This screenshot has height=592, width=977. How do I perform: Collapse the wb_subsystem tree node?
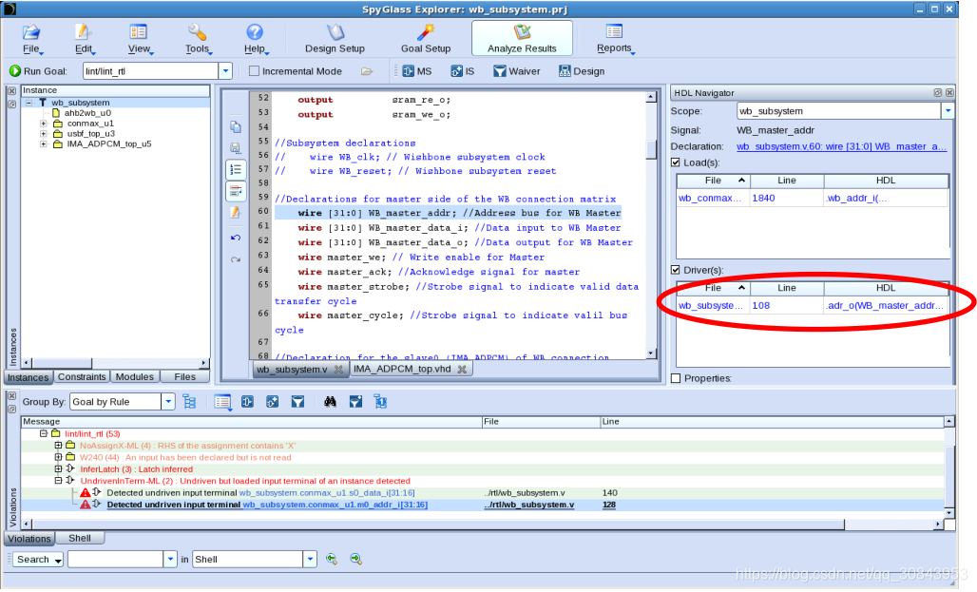coord(29,103)
